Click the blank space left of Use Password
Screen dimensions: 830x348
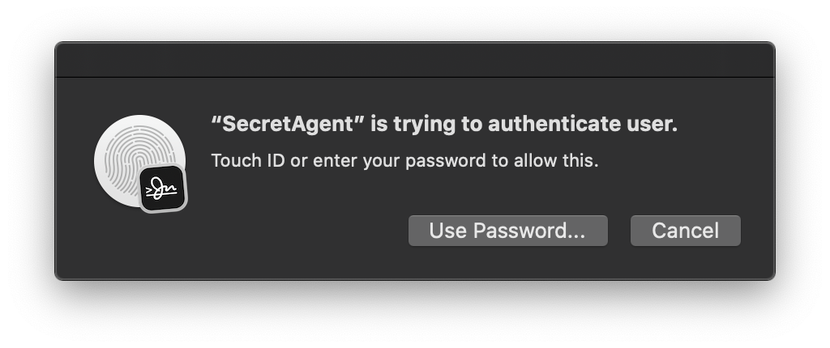point(308,231)
